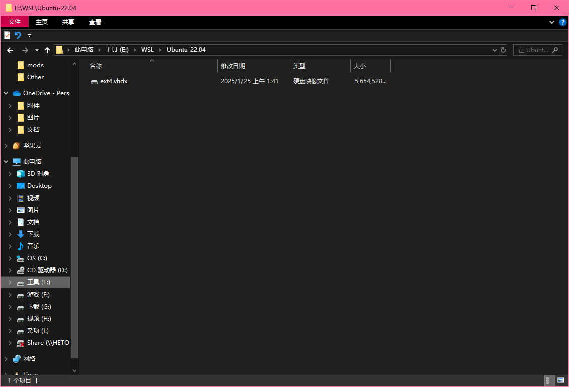This screenshot has height=387, width=569.
Task: Navigate up one level with the up arrow
Action: click(47, 49)
